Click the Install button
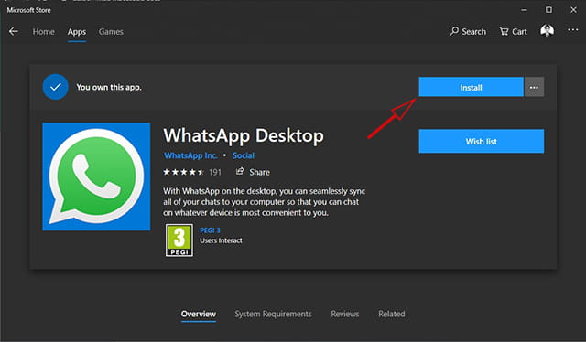 471,87
